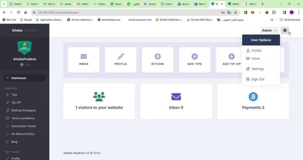The image size is (303, 160).
Task: Expand the Tips sidebar menu
Action: click(x=25, y=95)
